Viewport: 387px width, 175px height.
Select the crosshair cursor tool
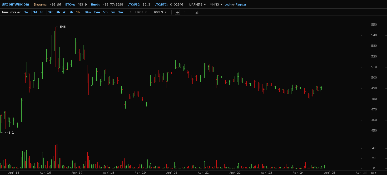177,12
